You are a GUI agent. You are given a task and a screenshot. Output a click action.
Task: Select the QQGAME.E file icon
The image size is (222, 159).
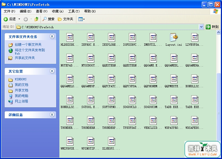(x=153, y=58)
